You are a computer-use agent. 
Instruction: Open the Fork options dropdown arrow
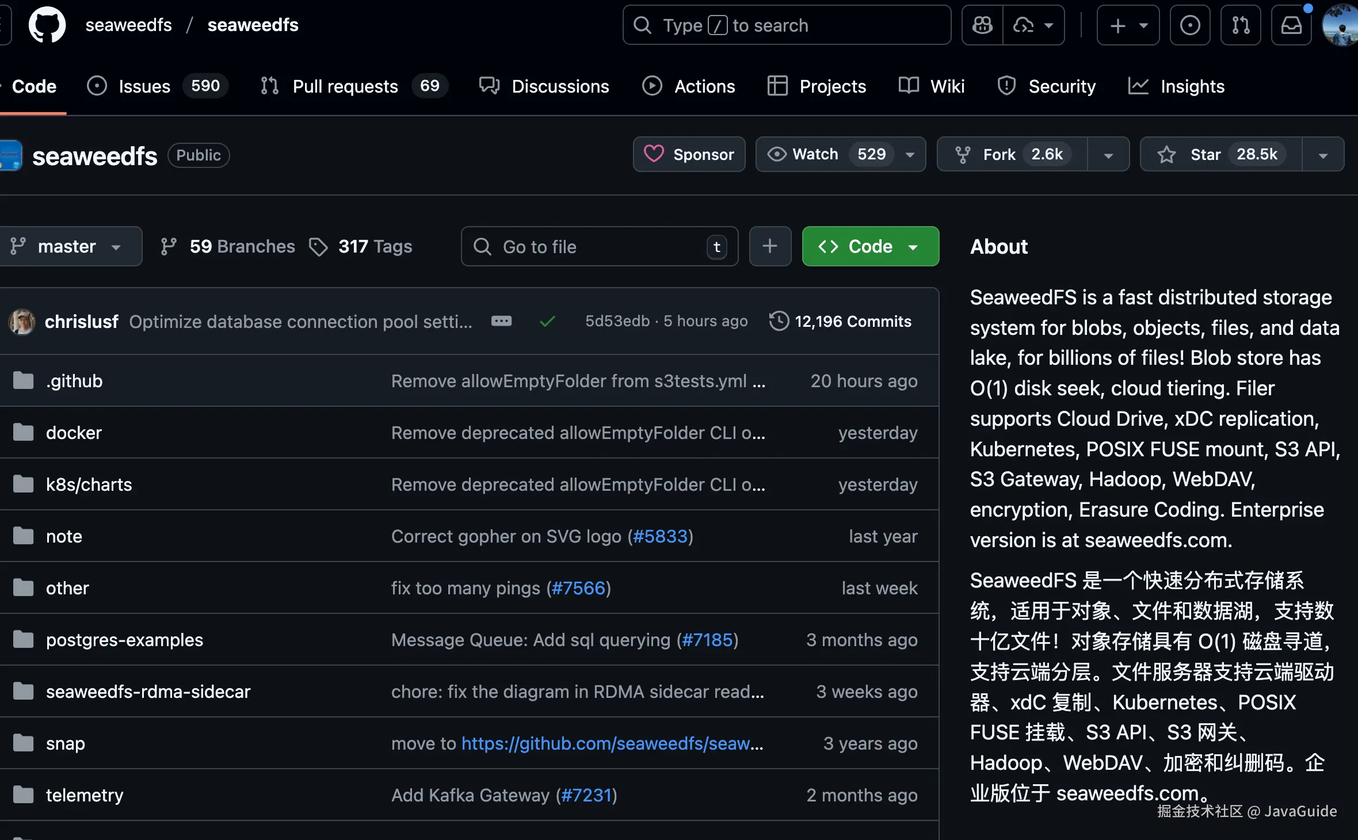(x=1108, y=155)
